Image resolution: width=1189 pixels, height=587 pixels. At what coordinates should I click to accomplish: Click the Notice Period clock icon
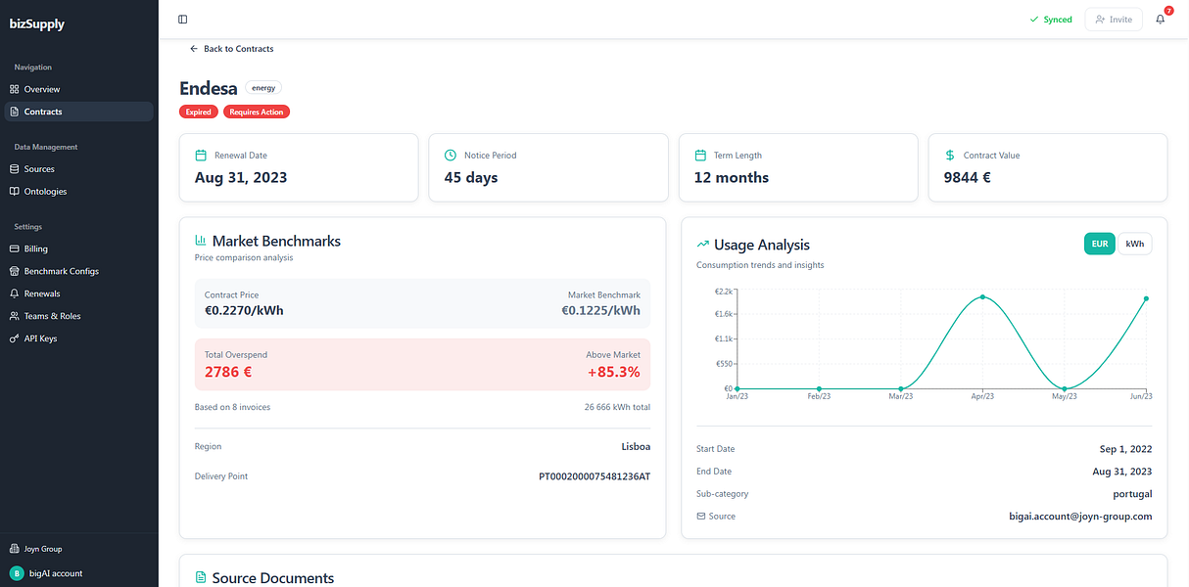coord(451,156)
